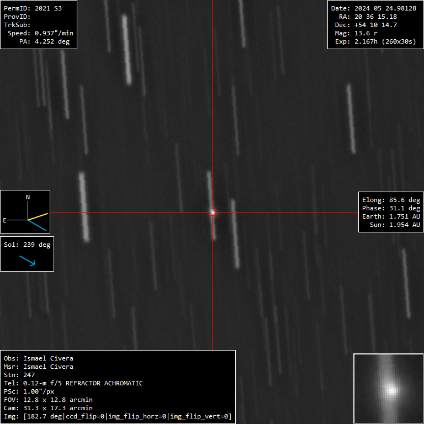Click the Mag 13.6 r value
Screen dimensions: 424x424
click(x=365, y=33)
